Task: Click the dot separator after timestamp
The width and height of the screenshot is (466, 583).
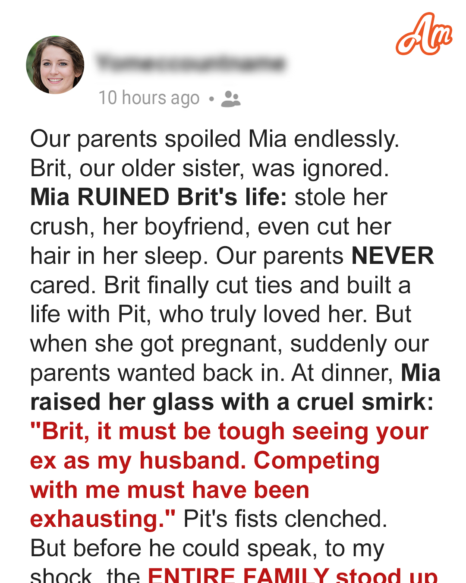Action: [211, 99]
